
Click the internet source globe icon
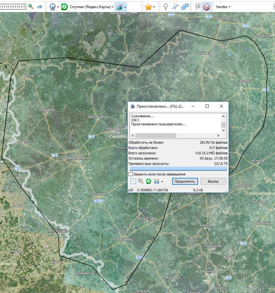[52, 7]
